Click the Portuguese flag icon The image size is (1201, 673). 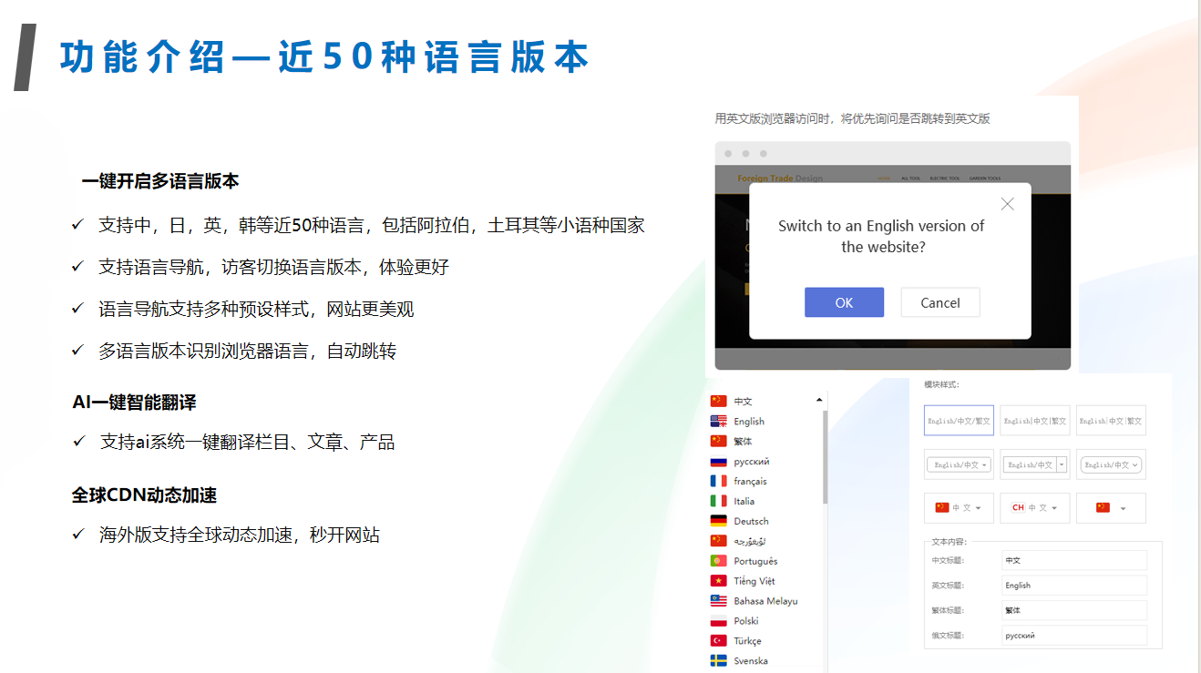point(718,561)
